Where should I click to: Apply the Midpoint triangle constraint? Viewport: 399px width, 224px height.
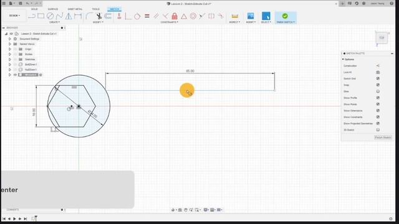pos(184,16)
